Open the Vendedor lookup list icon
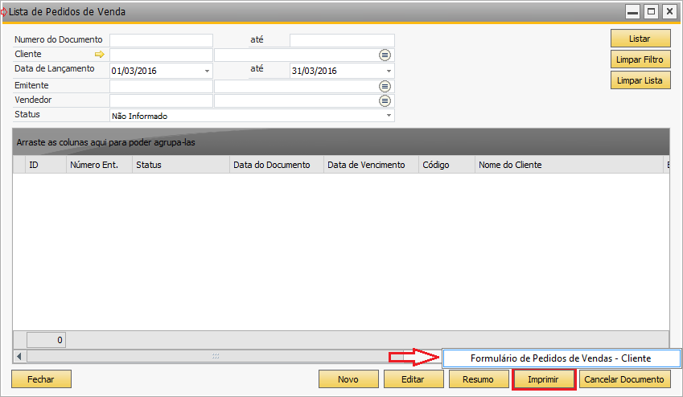The image size is (683, 397). pos(385,101)
